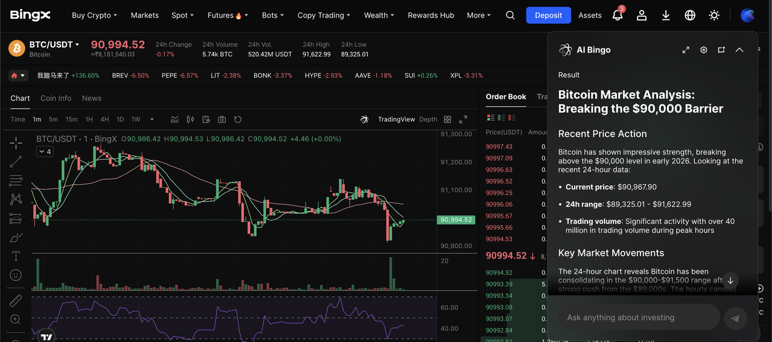Open the Markets menu item
Viewport: 772px width, 342px height.
click(145, 15)
